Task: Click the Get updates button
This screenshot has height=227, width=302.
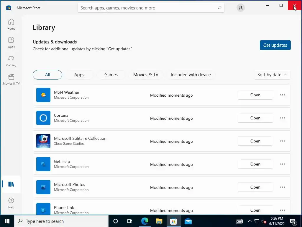Action: (x=275, y=45)
